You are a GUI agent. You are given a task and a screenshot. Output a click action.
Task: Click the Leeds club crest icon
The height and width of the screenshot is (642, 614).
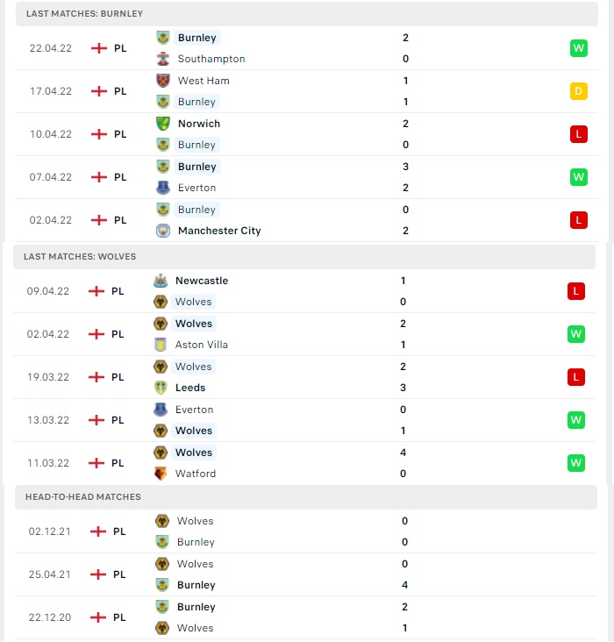pos(161,388)
